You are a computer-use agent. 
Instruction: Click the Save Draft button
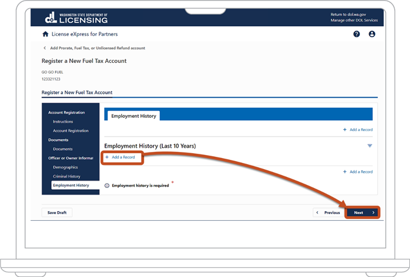pos(57,213)
